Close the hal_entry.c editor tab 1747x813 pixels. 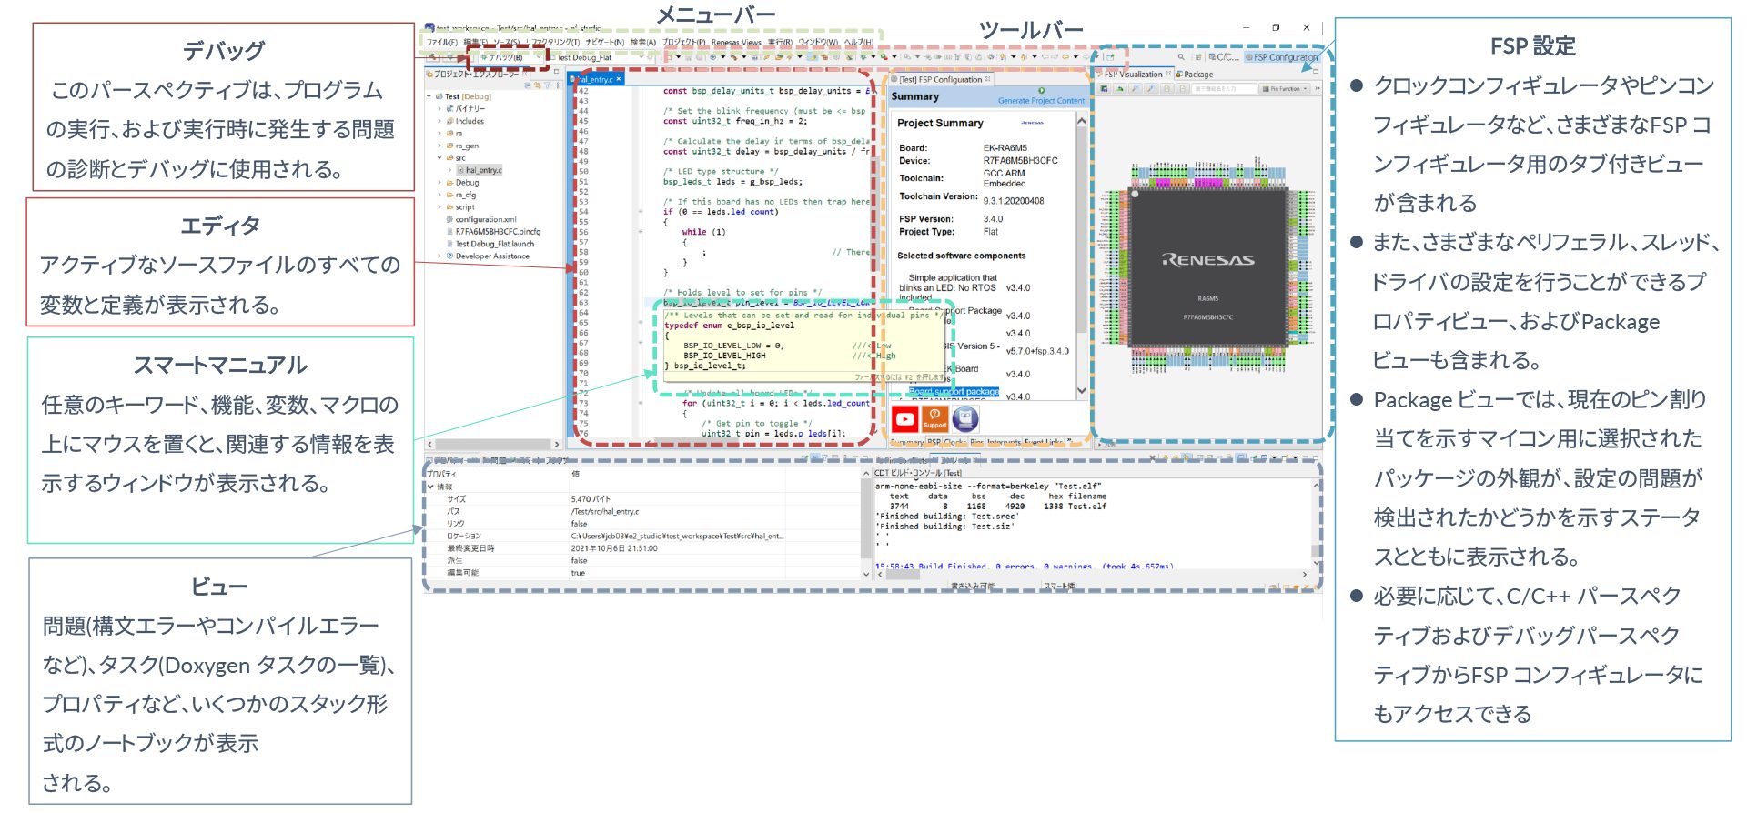point(620,79)
